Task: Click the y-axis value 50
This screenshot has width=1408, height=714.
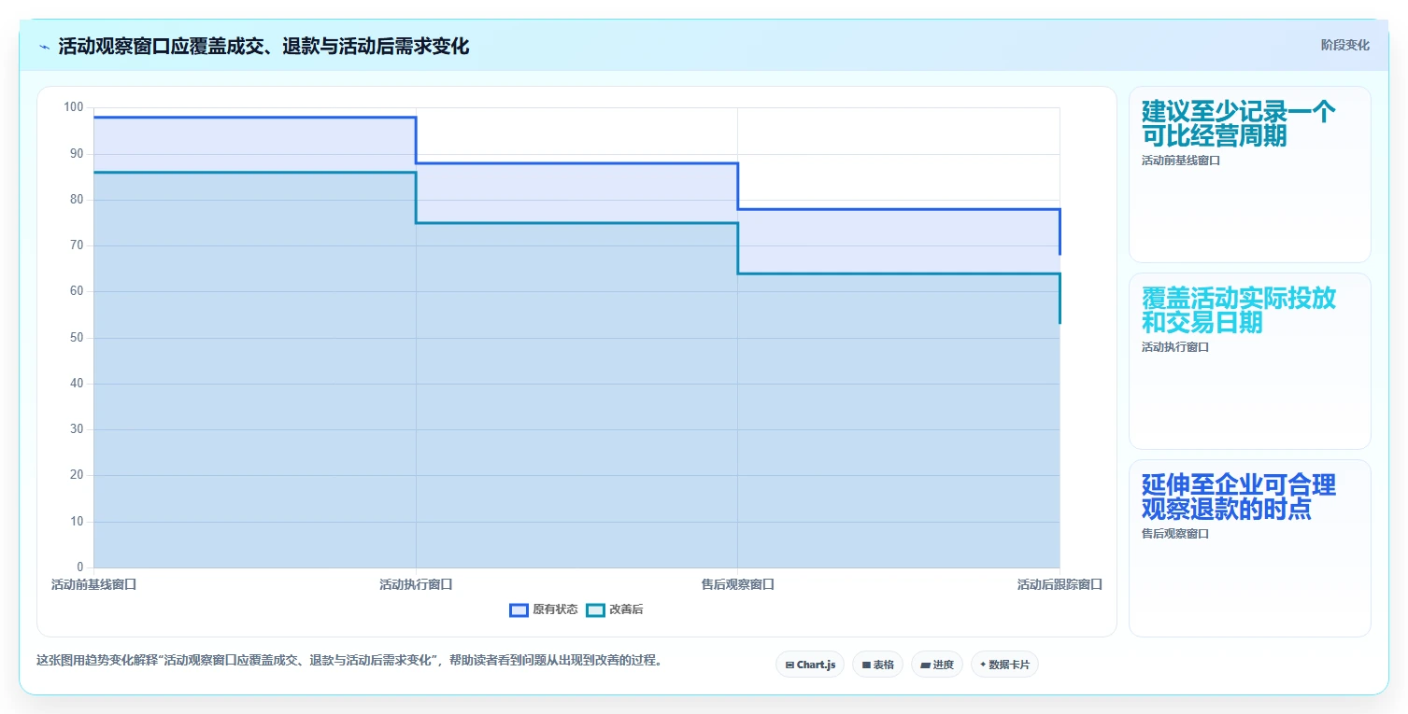Action: [x=77, y=338]
